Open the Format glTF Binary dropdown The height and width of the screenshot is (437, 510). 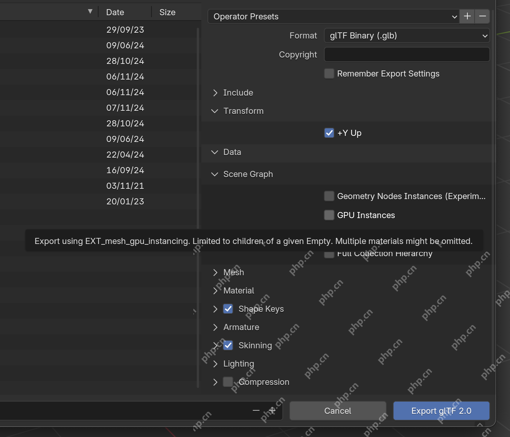click(x=407, y=35)
